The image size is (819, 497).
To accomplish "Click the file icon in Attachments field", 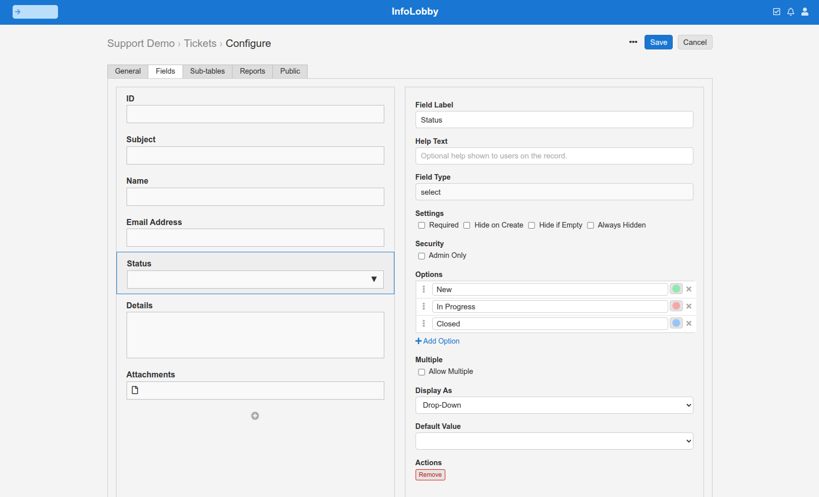I will pos(135,390).
